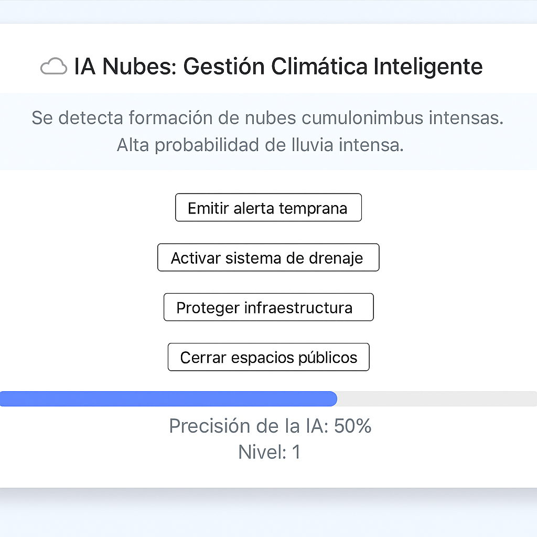Image resolution: width=537 pixels, height=537 pixels.
Task: Click the cumulonimbus cloud formation alert sentence
Action: [267, 117]
